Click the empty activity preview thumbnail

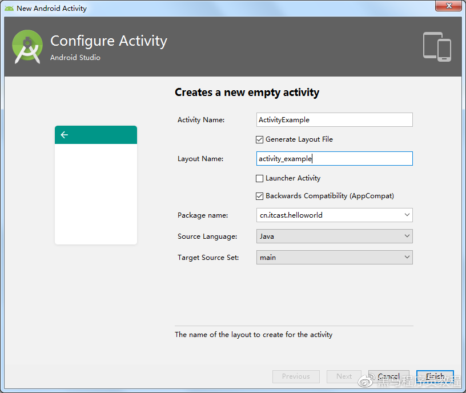point(96,185)
